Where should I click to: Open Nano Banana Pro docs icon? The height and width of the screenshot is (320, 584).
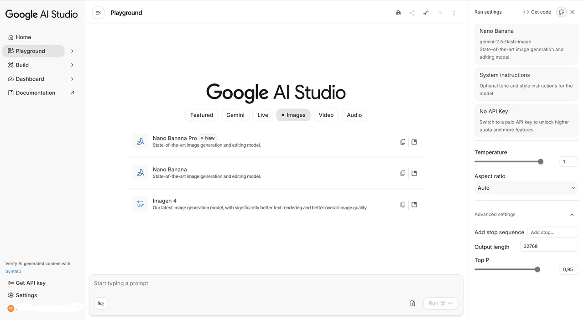click(414, 142)
